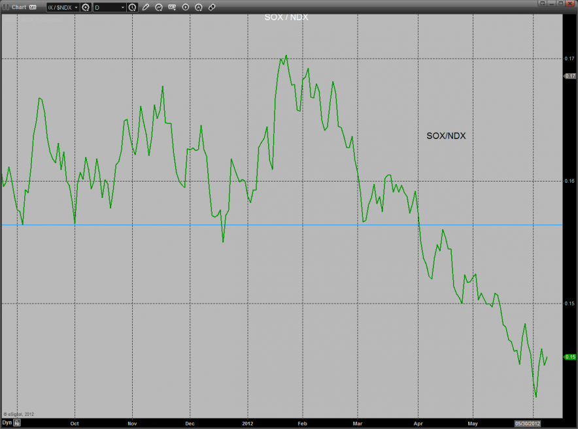578x429 pixels.
Task: Select the pencil drawing tool
Action: 146,7
